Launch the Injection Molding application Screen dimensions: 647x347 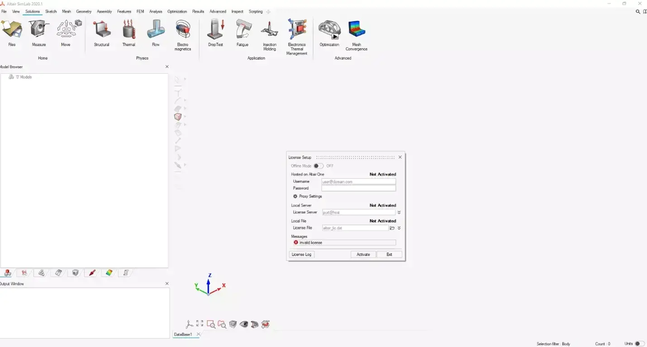pos(270,35)
